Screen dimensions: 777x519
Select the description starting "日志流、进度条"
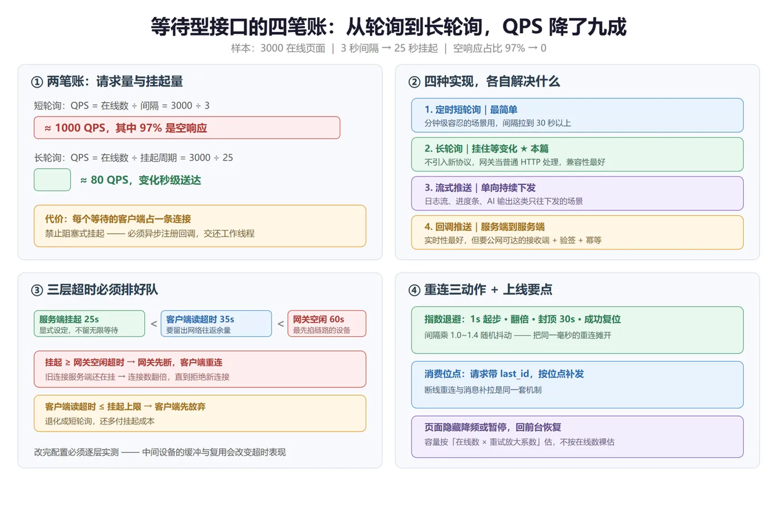[504, 201]
